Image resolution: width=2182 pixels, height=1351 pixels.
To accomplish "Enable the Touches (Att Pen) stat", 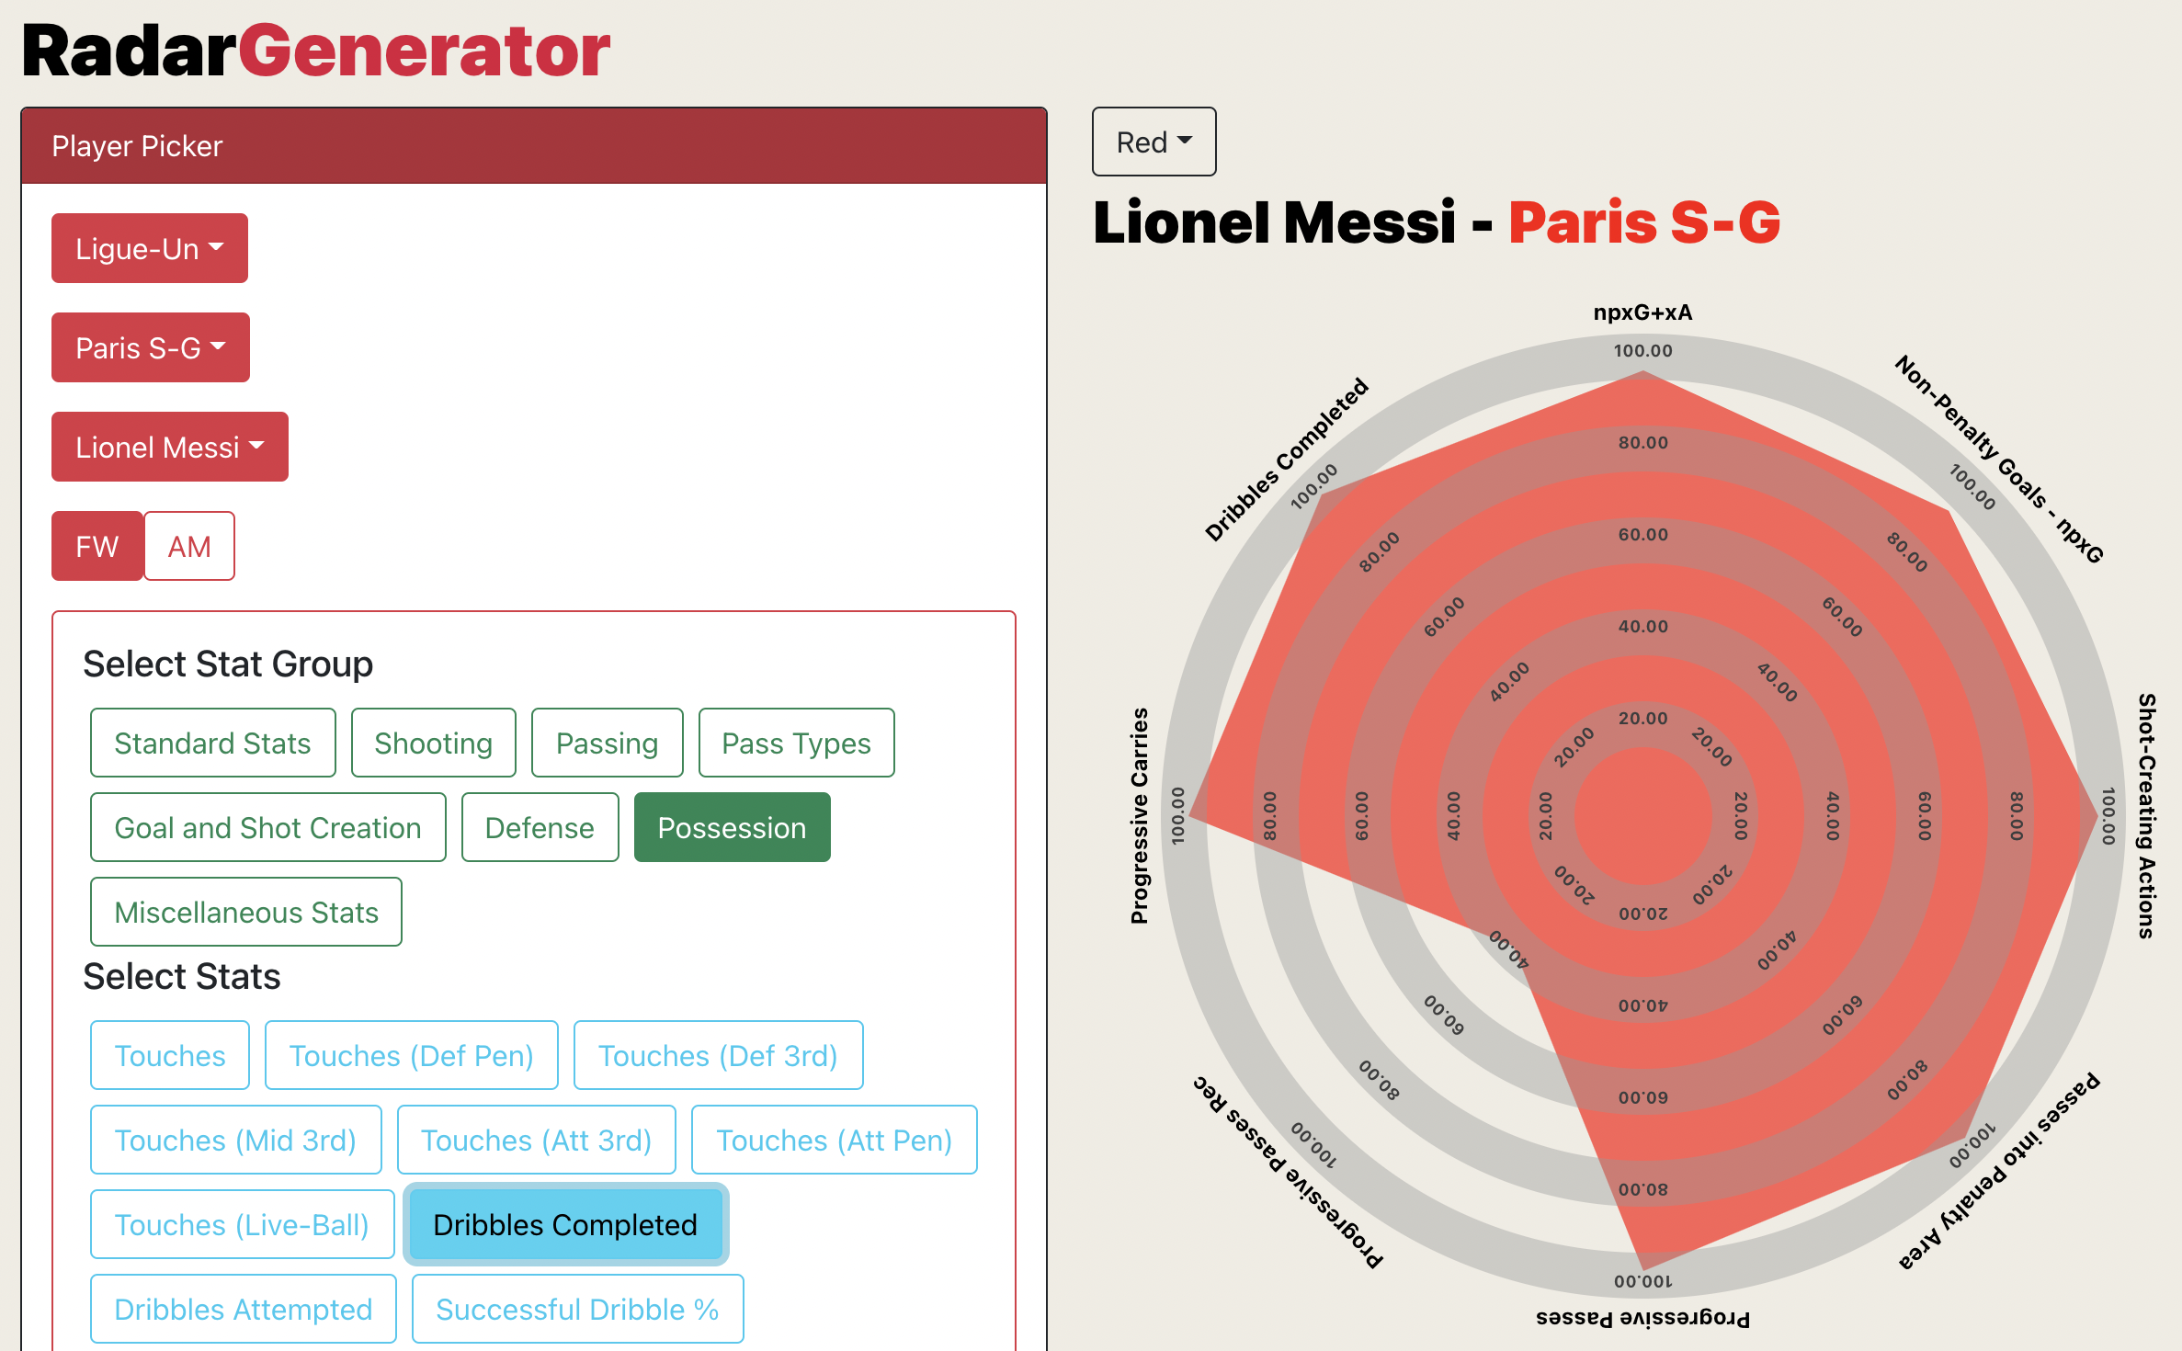I will (x=834, y=1140).
